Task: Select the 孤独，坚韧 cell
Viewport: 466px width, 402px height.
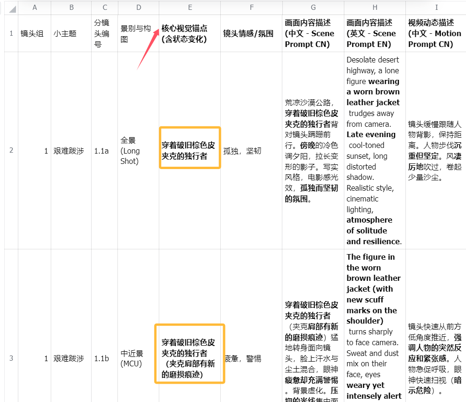Action: 251,151
